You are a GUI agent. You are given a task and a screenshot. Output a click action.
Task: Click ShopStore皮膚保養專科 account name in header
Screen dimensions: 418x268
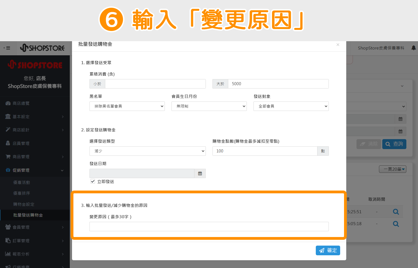(381, 48)
